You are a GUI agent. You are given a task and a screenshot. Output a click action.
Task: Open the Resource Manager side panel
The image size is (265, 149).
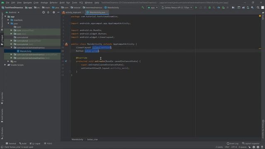[2, 21]
